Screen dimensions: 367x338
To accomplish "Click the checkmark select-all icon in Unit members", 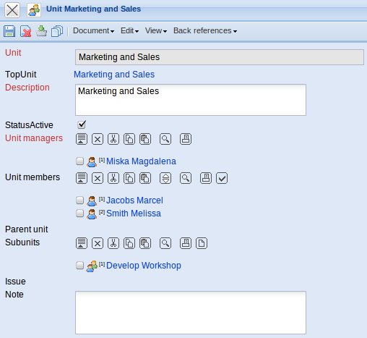I will (222, 178).
